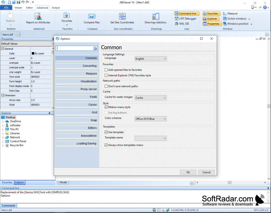This screenshot has width=271, height=213.
Task: Uncheck Ribbon menu style
Action: coord(106,107)
